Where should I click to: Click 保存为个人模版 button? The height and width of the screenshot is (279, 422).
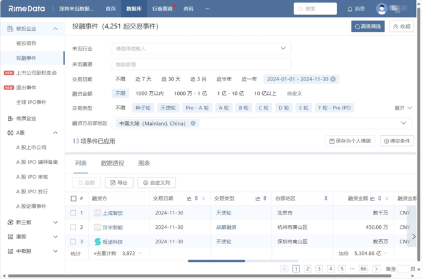(350, 141)
